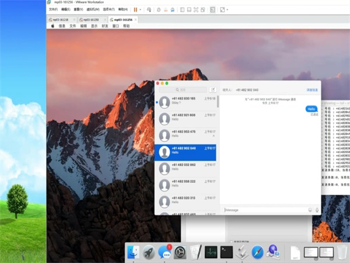This screenshot has height=263, width=350.
Task: Switch to the first mp03-161238 VM tab
Action: pos(60,19)
